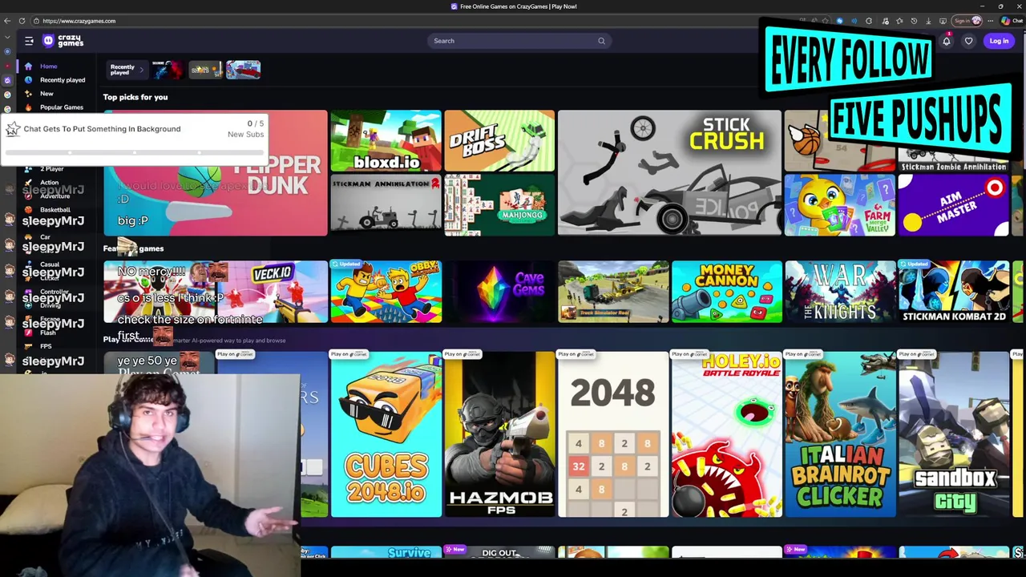Open the Stickman Kombat 2D game tile
Viewport: 1026px width, 577px height.
[x=953, y=292]
